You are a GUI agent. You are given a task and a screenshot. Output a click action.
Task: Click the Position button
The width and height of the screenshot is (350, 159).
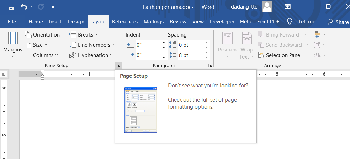pos(227,45)
